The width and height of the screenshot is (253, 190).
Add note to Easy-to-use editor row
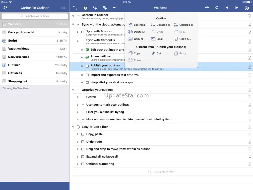point(249,127)
